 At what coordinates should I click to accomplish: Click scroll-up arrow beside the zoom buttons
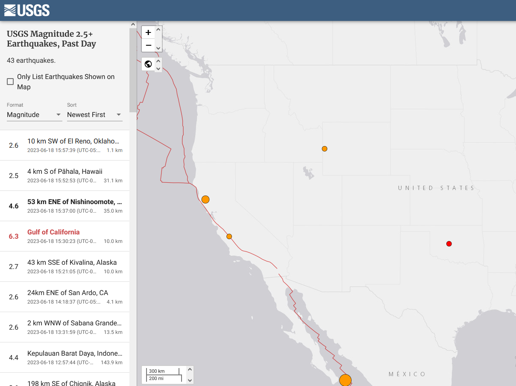click(158, 29)
